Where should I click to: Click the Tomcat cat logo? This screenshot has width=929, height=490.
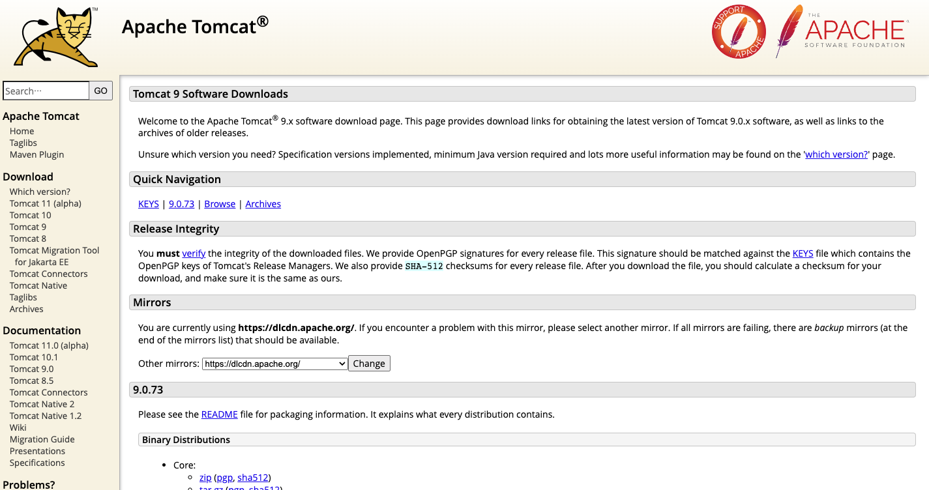click(56, 36)
